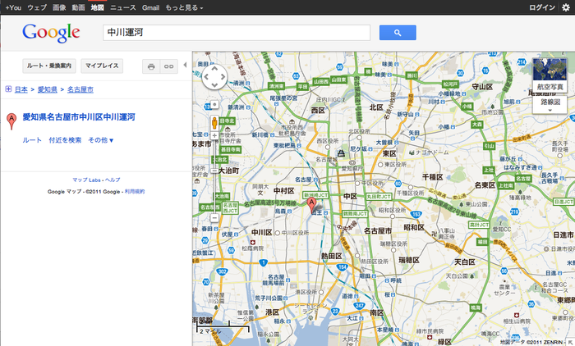Image resolution: width=575 pixels, height=346 pixels.
Task: Click the マップ Labs link
Action: [86, 180]
